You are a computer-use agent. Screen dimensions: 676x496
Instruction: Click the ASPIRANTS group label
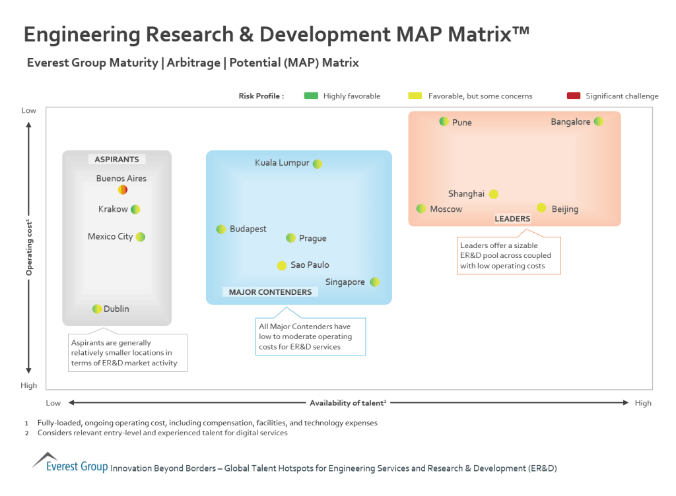(117, 159)
